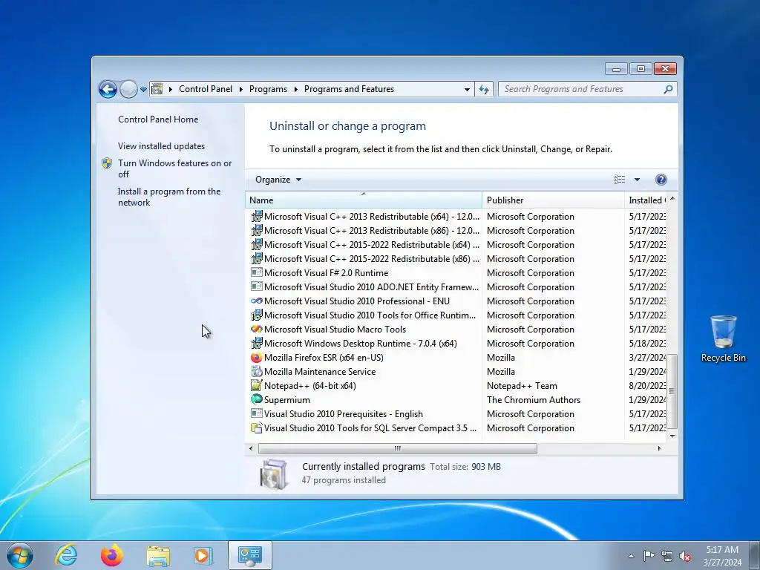The image size is (760, 570).
Task: Select Visual Studio 2010 Prerequisites - English icon
Action: click(x=256, y=414)
